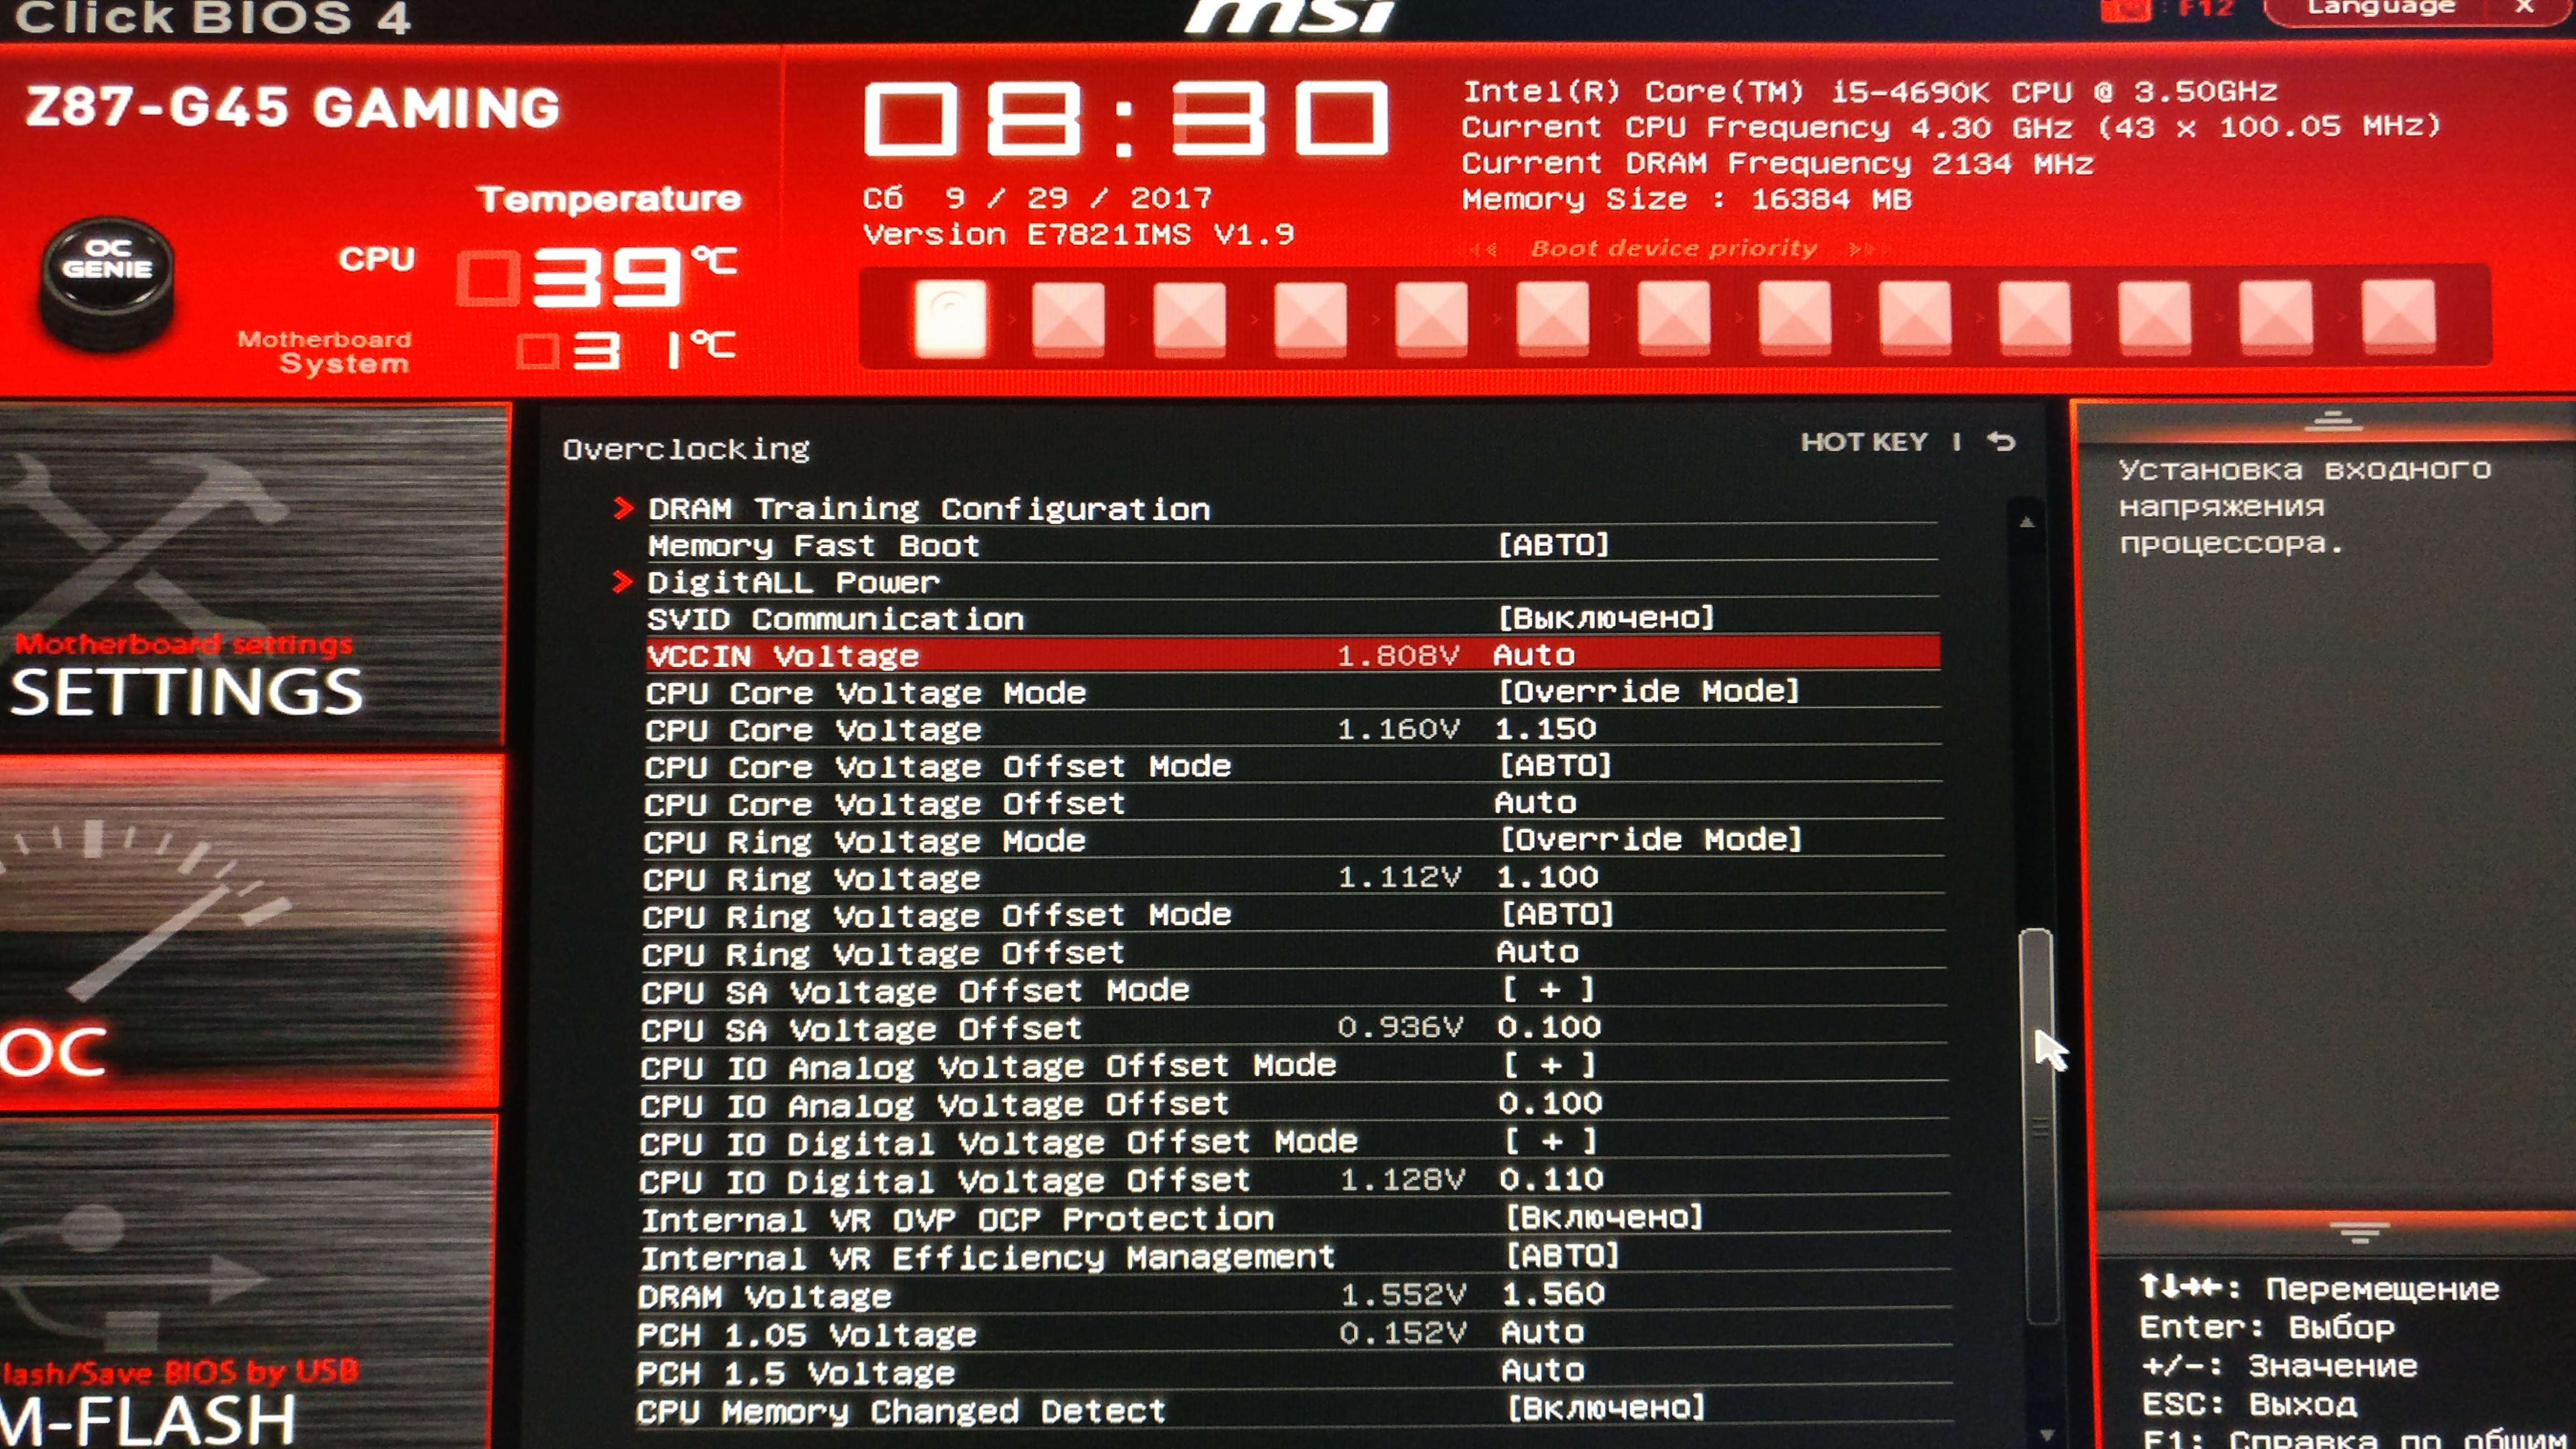Image resolution: width=2576 pixels, height=1449 pixels.
Task: Toggle CPU Memory Changed Detect setting
Action: [x=1605, y=1408]
